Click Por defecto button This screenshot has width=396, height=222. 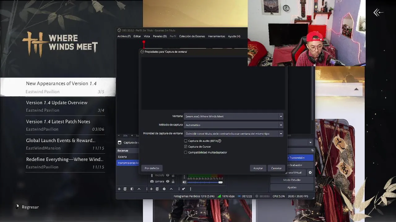152,168
